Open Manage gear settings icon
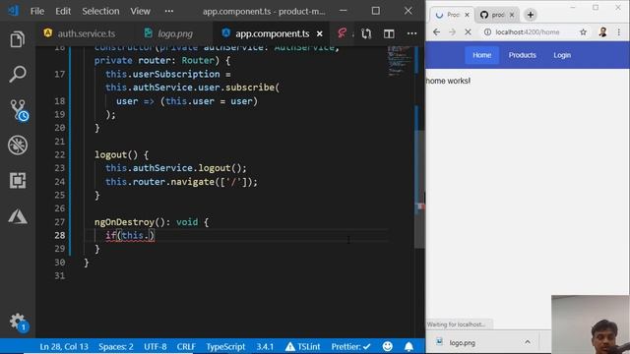The image size is (630, 354). pyautogui.click(x=18, y=323)
